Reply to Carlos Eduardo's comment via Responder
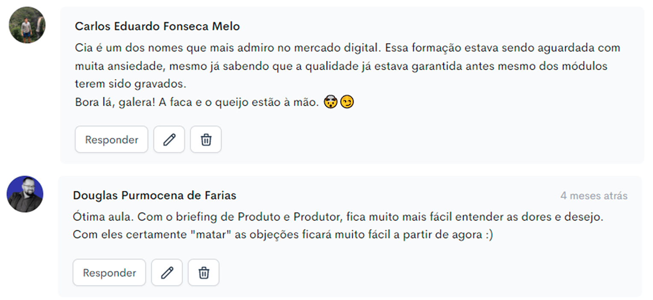653x300 pixels. tap(112, 140)
